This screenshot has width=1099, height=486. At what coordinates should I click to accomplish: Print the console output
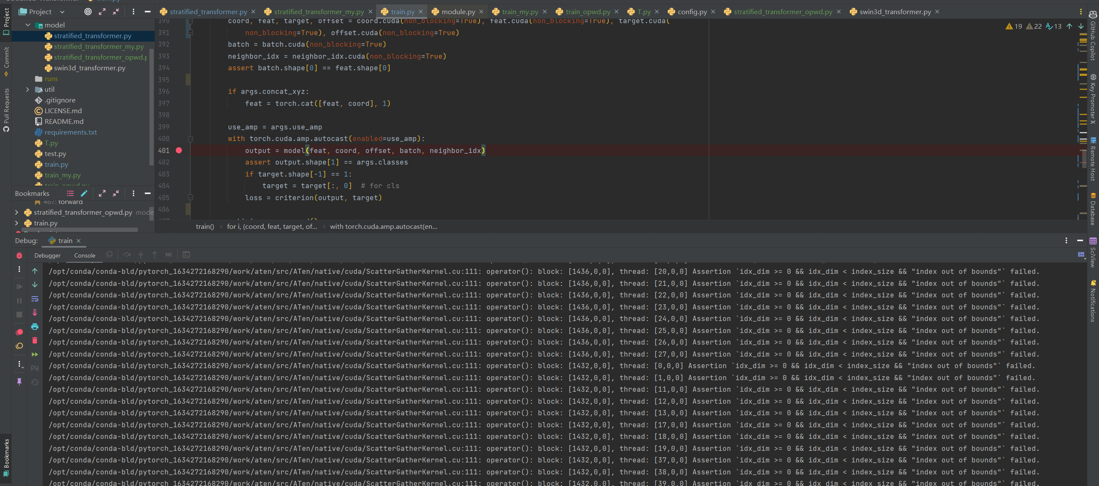coord(35,327)
